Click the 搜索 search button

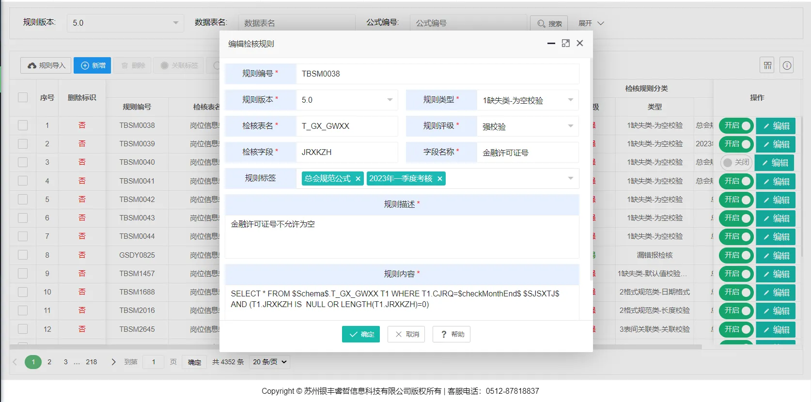click(549, 23)
